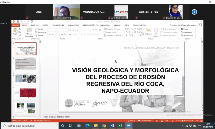Toggle align left paragraph button

82,34
